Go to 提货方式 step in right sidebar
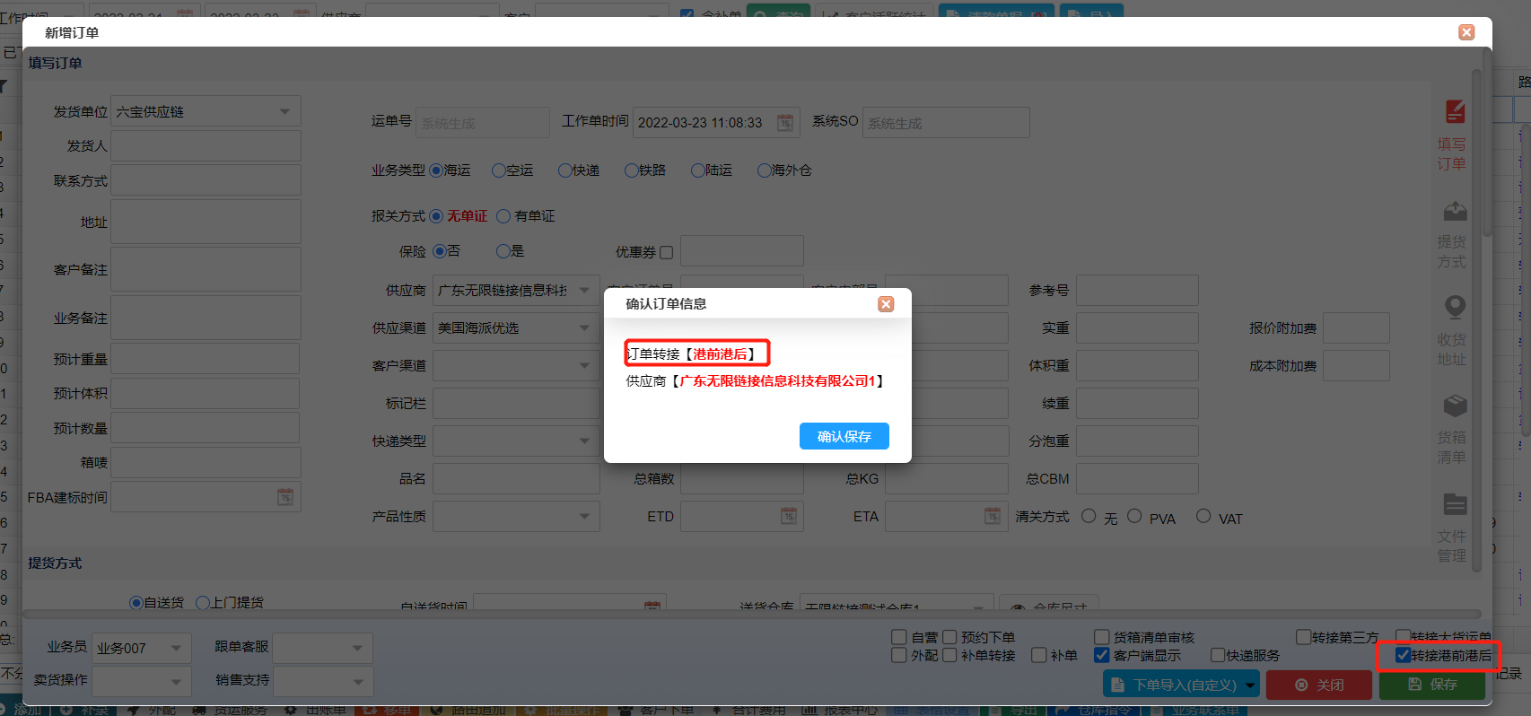The width and height of the screenshot is (1531, 716). (1454, 234)
